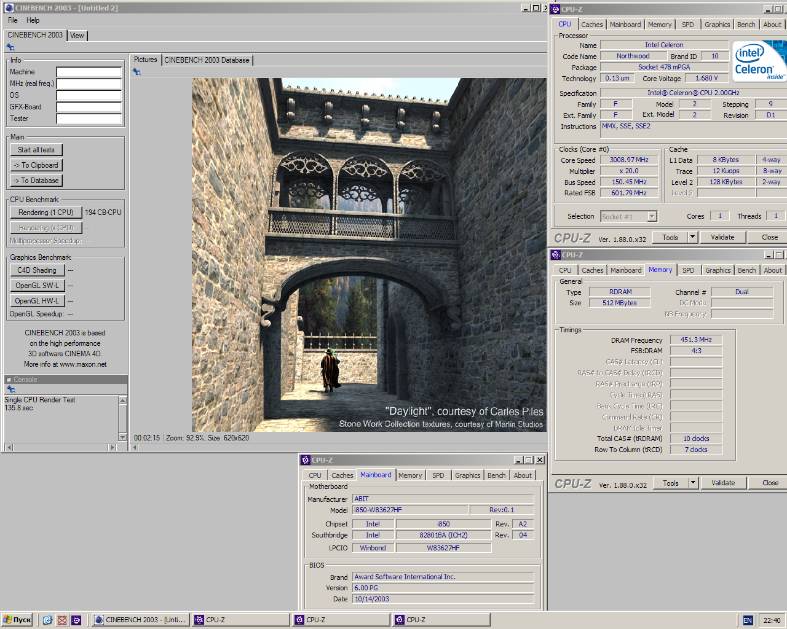Activate the third CPU-Z taskbar button
Image resolution: width=787 pixels, height=629 pixels.
(x=441, y=620)
